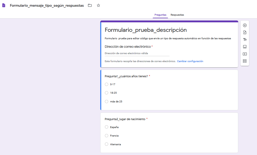Viewport: 257px width, 155px height.
Task: Choose Alemania as birthplace
Action: [x=106, y=144]
